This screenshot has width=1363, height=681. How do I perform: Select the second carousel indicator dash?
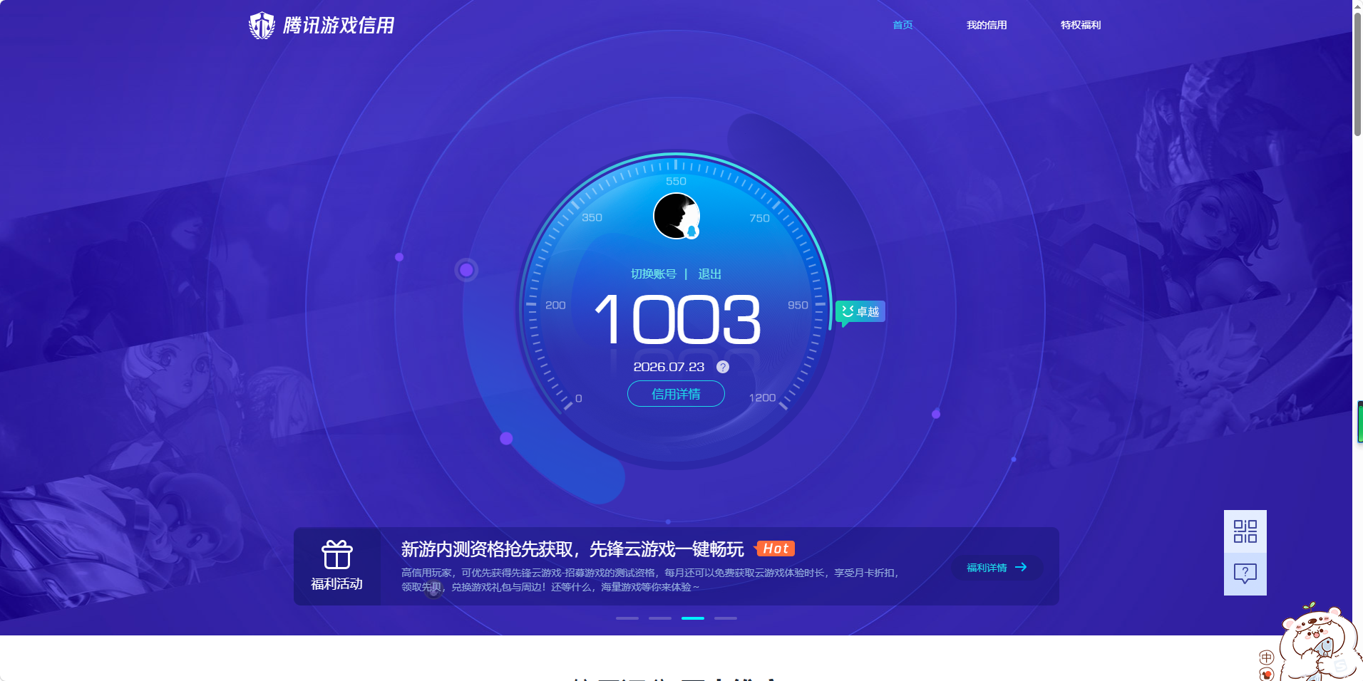pyautogui.click(x=660, y=618)
